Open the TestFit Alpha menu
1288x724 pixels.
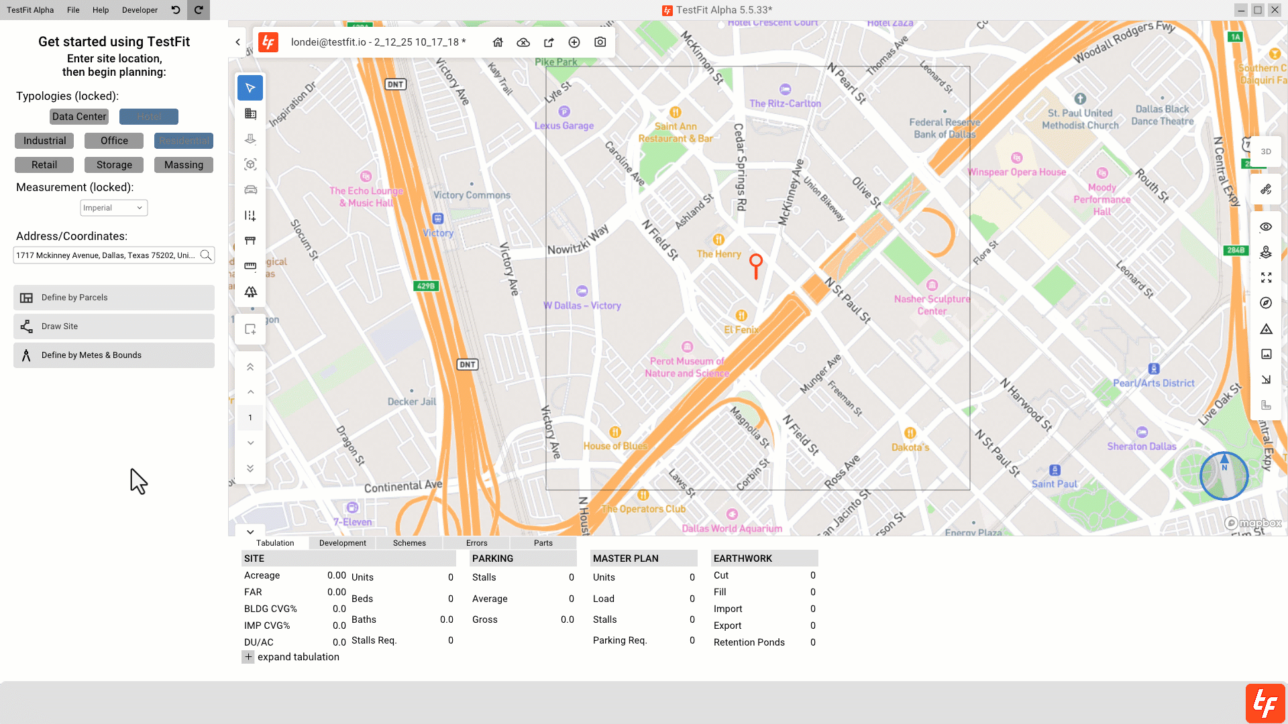pyautogui.click(x=30, y=10)
